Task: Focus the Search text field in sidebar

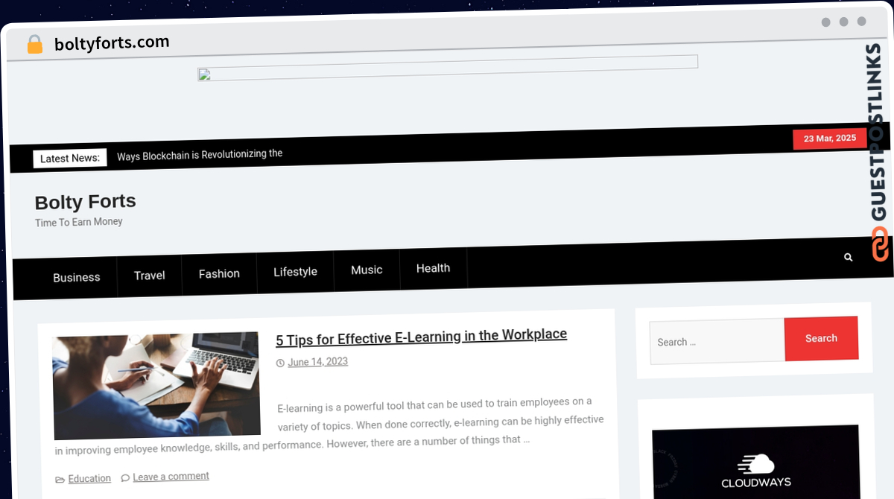Action: tap(717, 342)
